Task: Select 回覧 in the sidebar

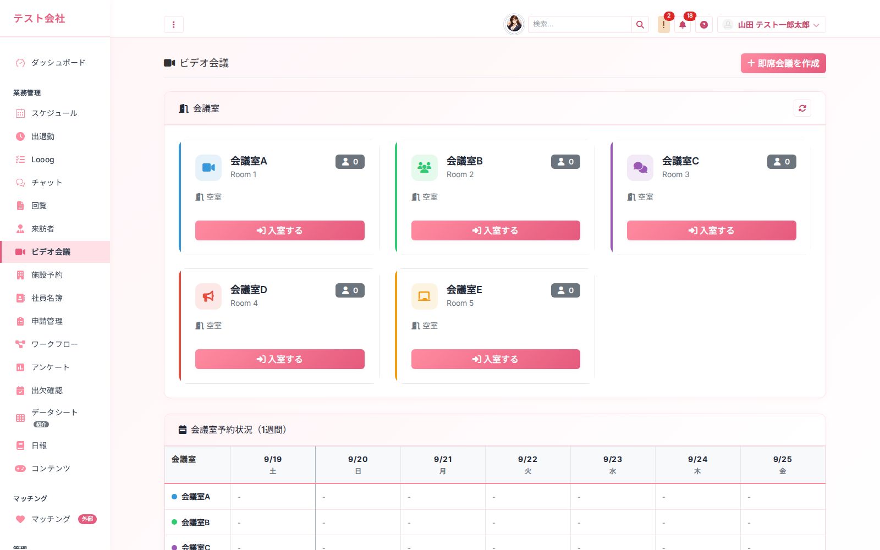Action: pos(55,206)
